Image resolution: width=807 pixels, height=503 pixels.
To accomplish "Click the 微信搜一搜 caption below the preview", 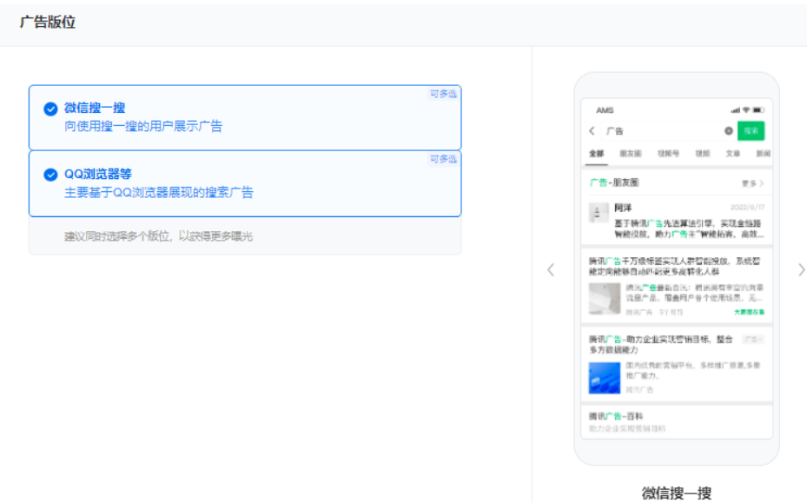I will click(x=677, y=493).
